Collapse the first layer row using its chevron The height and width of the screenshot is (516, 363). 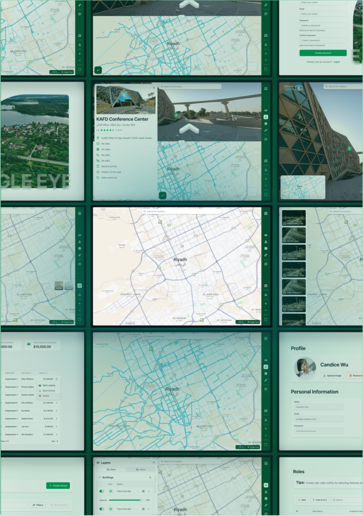point(149,491)
